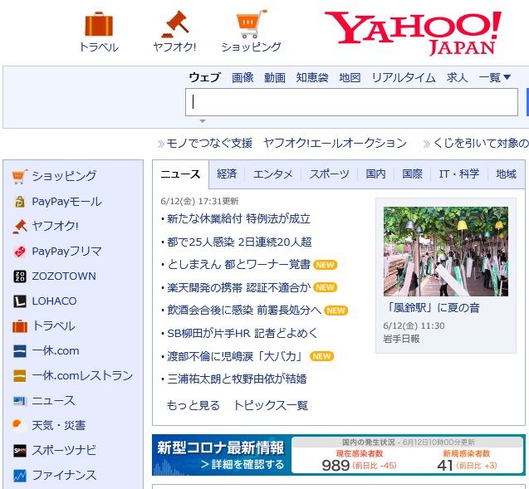Click sidebar ヤフオク! gavel icon
Image resolution: width=529 pixels, height=489 pixels.
tap(20, 227)
